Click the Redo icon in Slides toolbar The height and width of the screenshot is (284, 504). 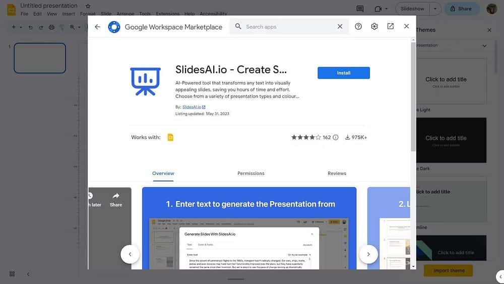tap(41, 27)
